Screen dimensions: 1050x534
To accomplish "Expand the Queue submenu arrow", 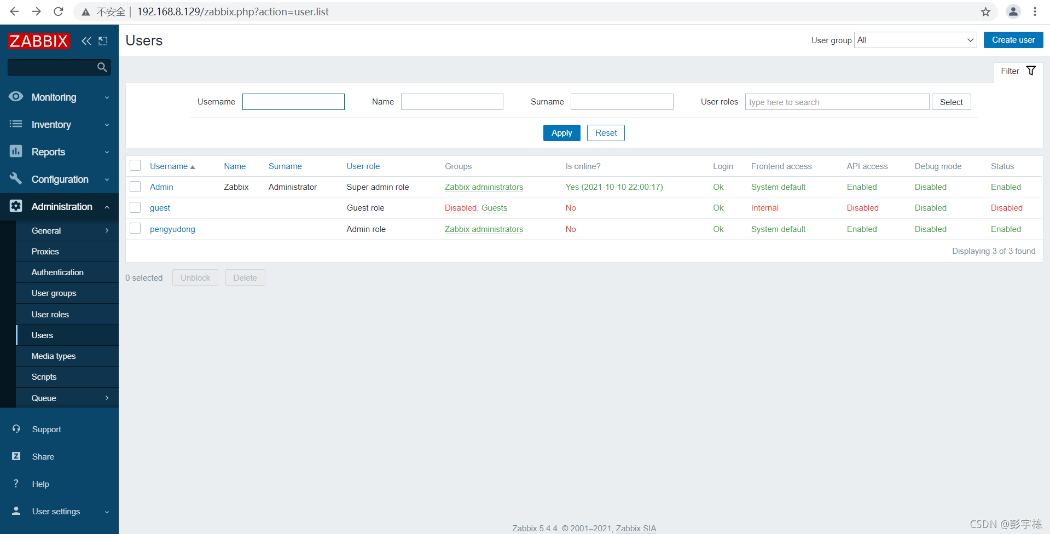I will click(x=107, y=398).
